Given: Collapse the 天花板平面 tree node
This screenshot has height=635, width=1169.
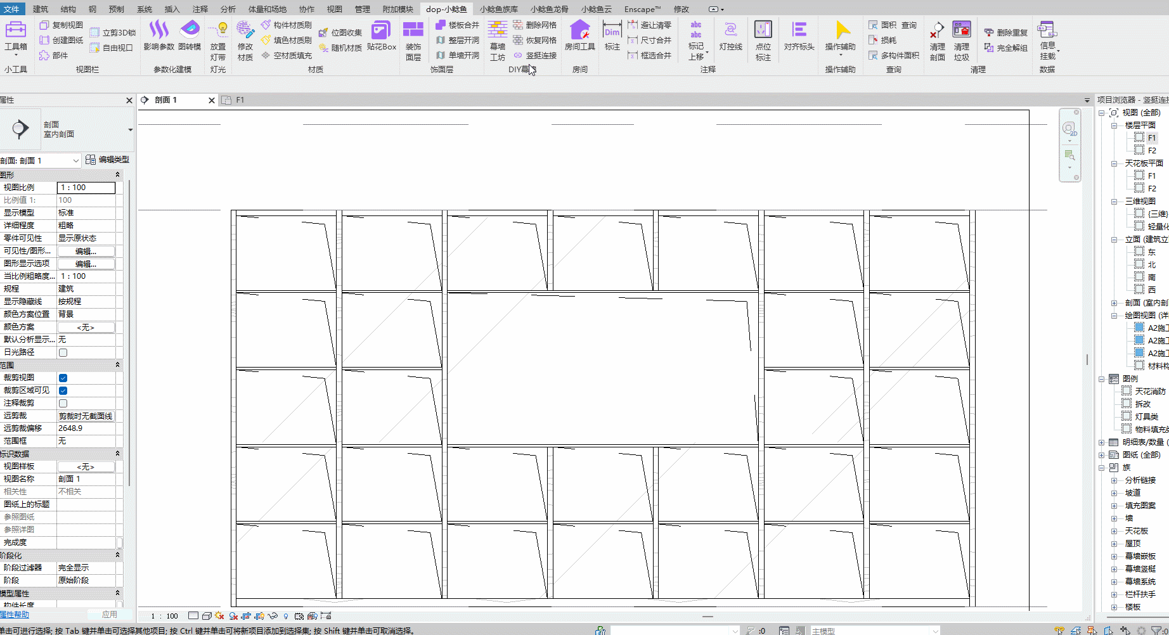Looking at the screenshot, I should (1114, 164).
